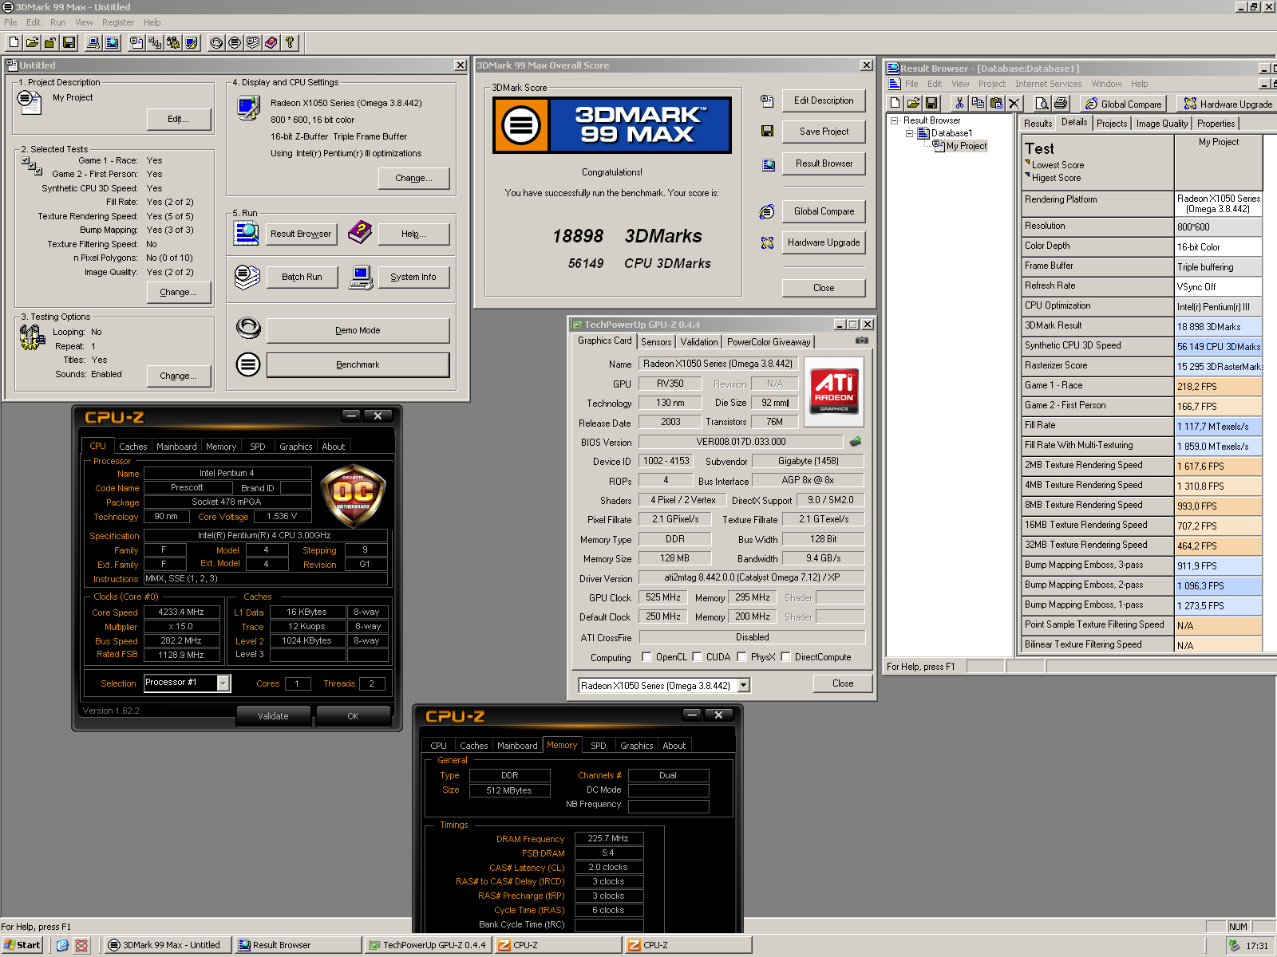This screenshot has height=957, width=1277.
Task: Switch to the Validation tab in GPU-Z
Action: [699, 341]
